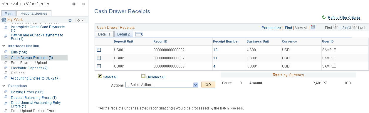Click Last in grid navigation
This screenshot has height=113, width=369.
pyautogui.click(x=362, y=28)
